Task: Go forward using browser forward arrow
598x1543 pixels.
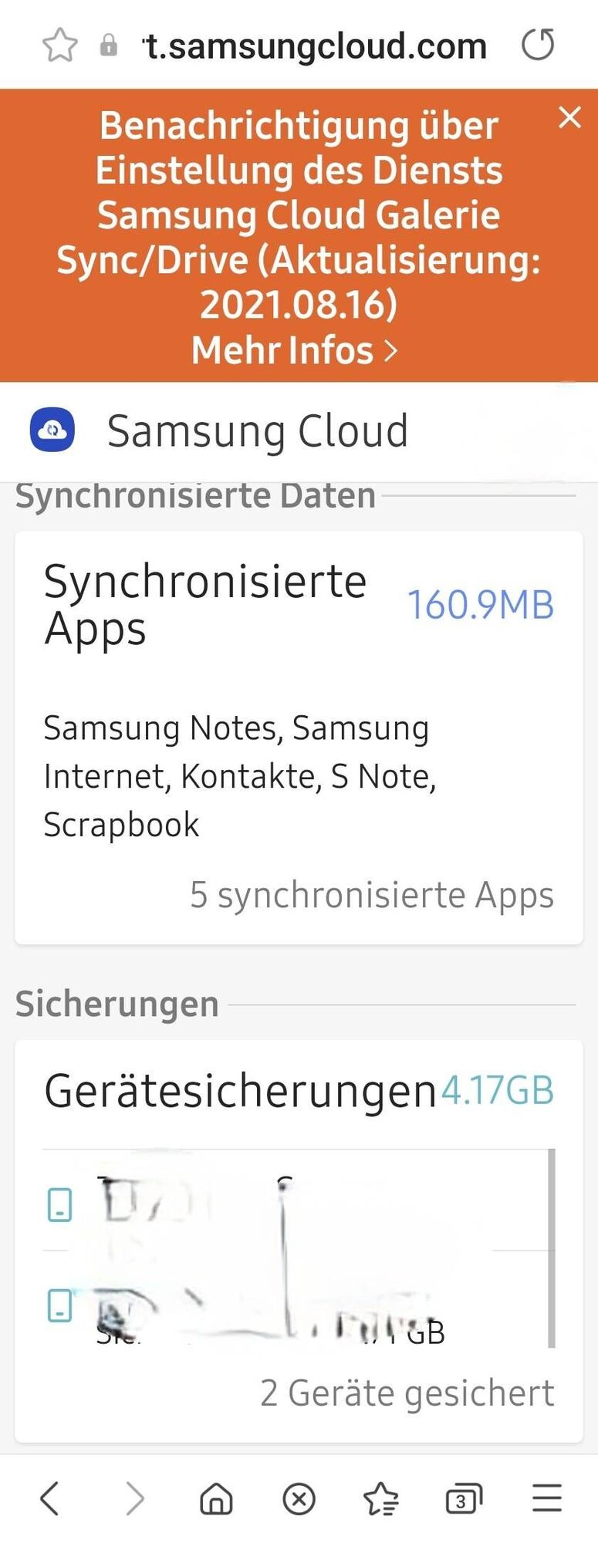Action: coord(134,1498)
